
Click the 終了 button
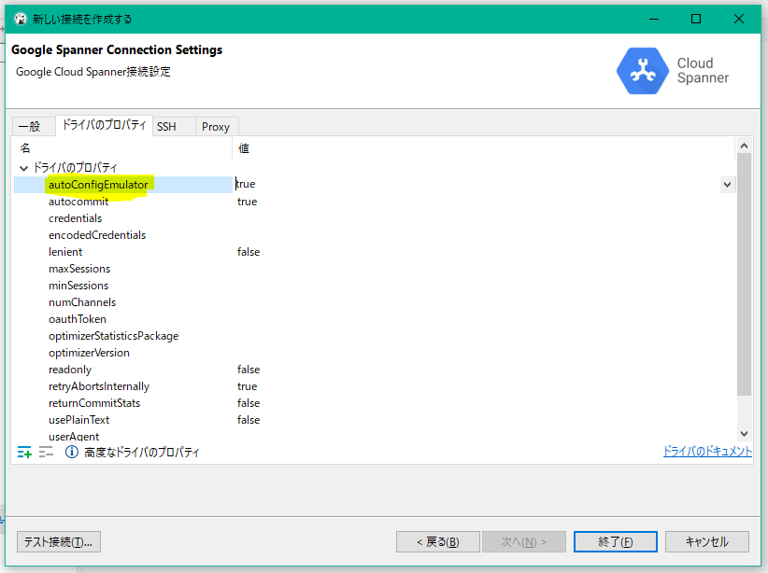[616, 541]
